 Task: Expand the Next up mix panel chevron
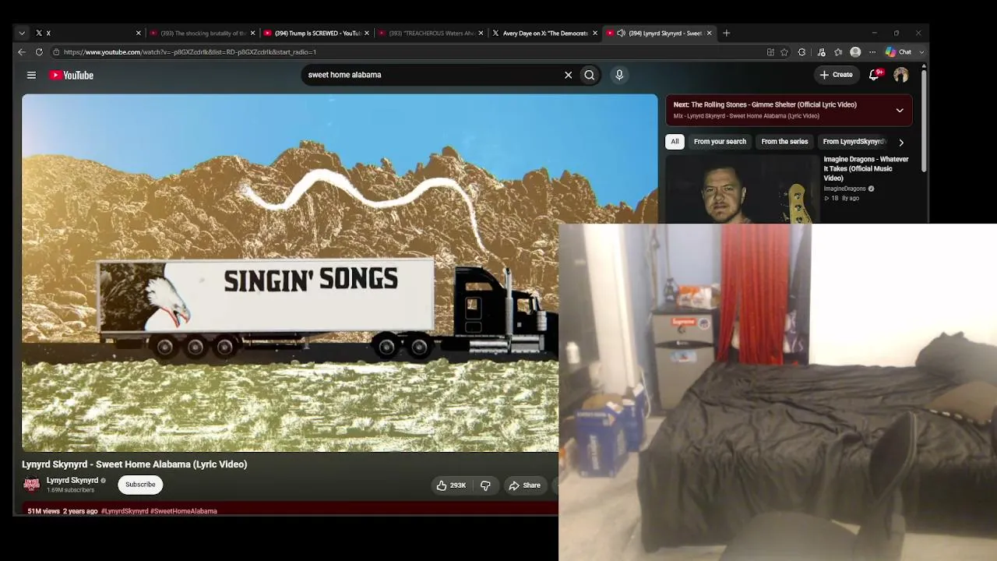point(900,110)
